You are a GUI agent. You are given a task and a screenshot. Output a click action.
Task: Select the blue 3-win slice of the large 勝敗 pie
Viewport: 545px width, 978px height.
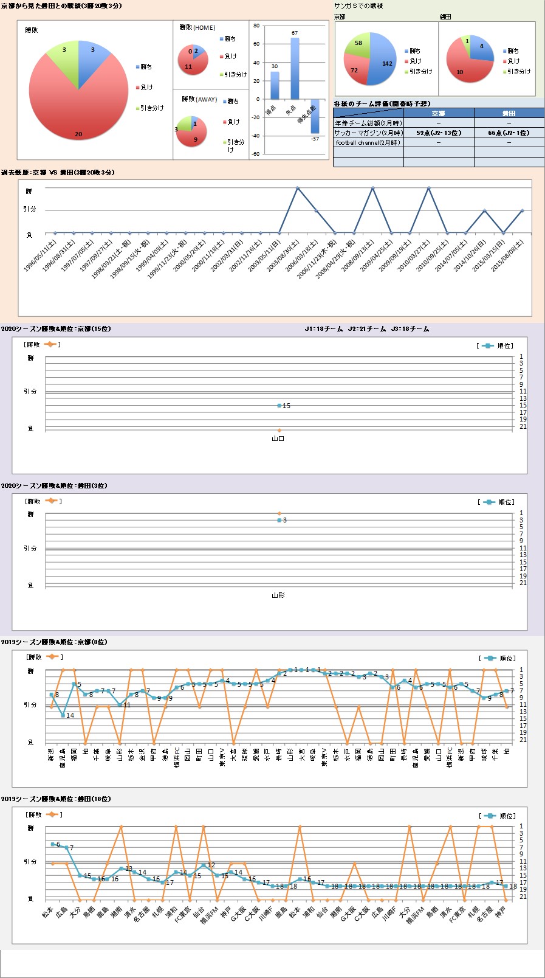91,58
